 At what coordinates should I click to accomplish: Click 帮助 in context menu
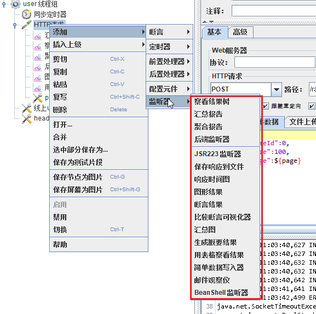click(98, 244)
